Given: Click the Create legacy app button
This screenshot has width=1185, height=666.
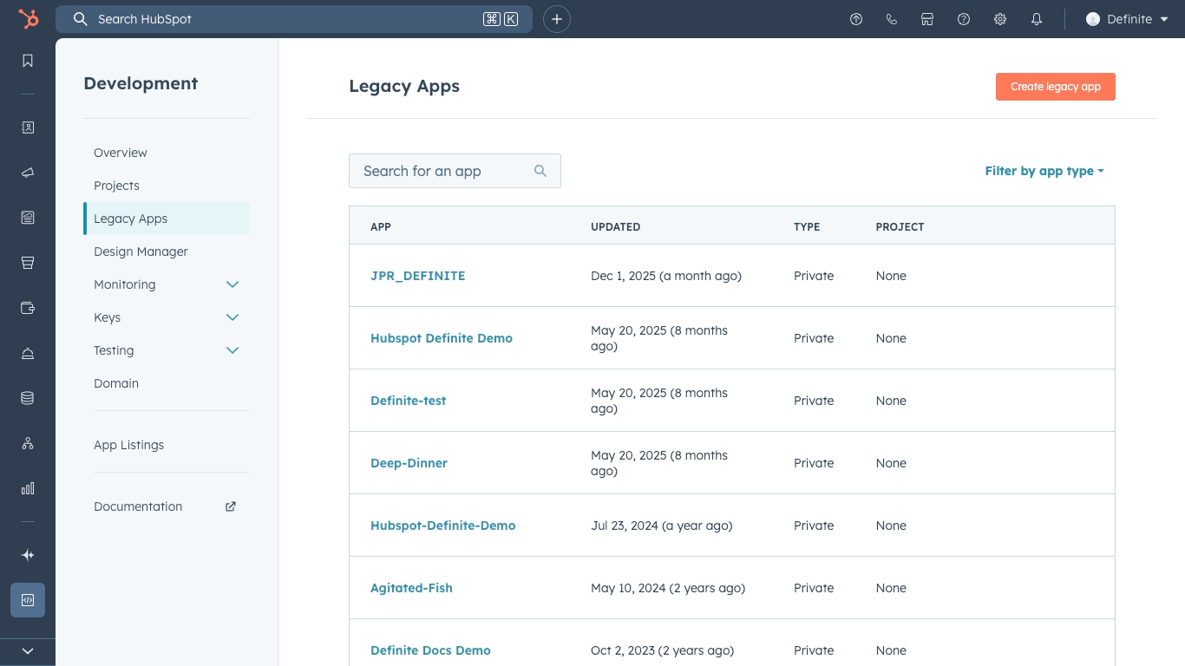Looking at the screenshot, I should pos(1055,87).
